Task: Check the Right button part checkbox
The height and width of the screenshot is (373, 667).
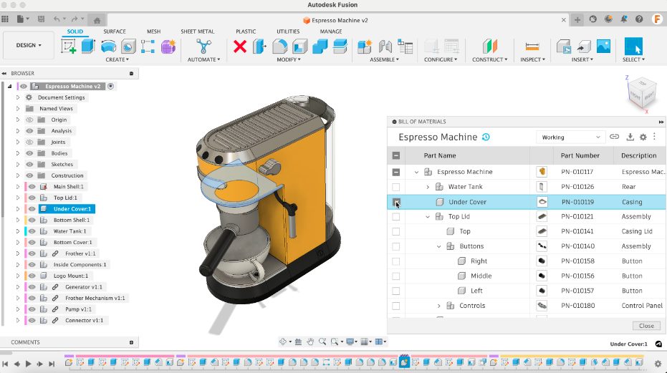Action: (396, 261)
